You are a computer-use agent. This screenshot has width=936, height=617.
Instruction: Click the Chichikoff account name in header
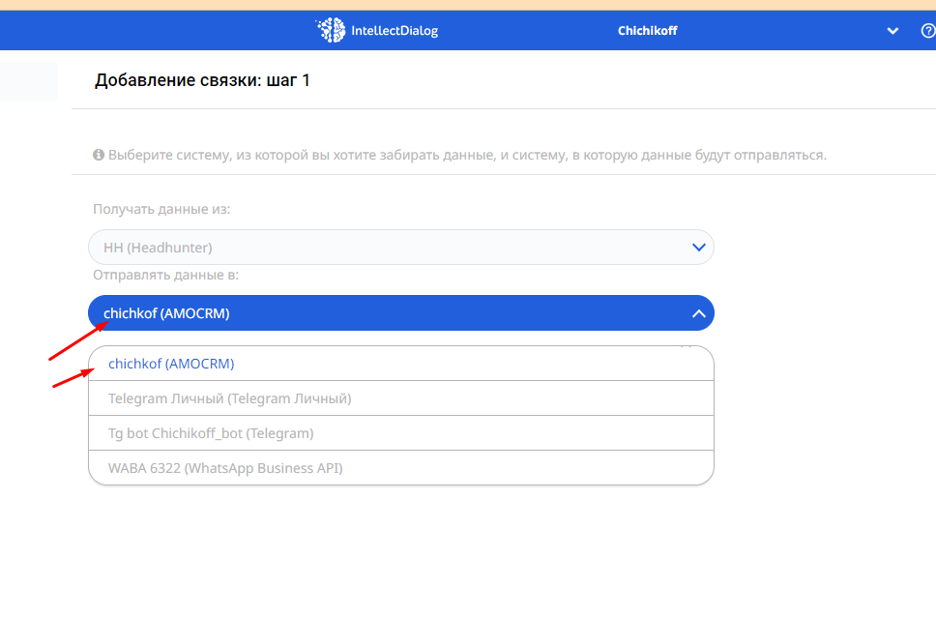[x=647, y=31]
